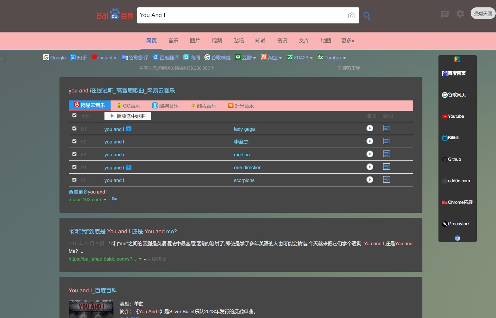Open lyrics icon for scorpions row
This screenshot has width=496, height=318.
pos(386,180)
